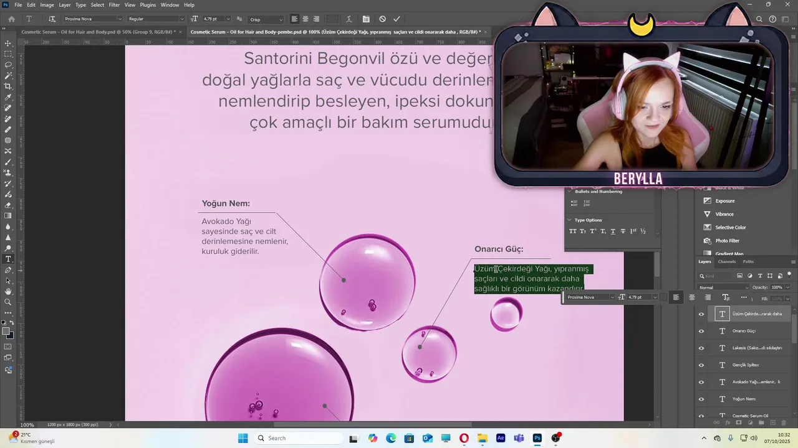
Task: Add an Exposure adjustment
Action: pos(724,201)
